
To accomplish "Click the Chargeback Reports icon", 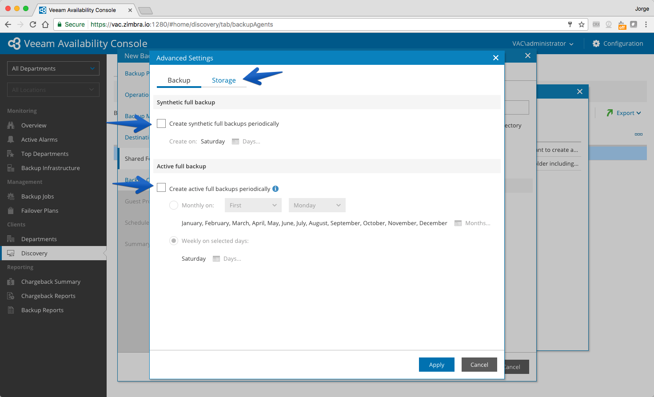I will [x=11, y=296].
